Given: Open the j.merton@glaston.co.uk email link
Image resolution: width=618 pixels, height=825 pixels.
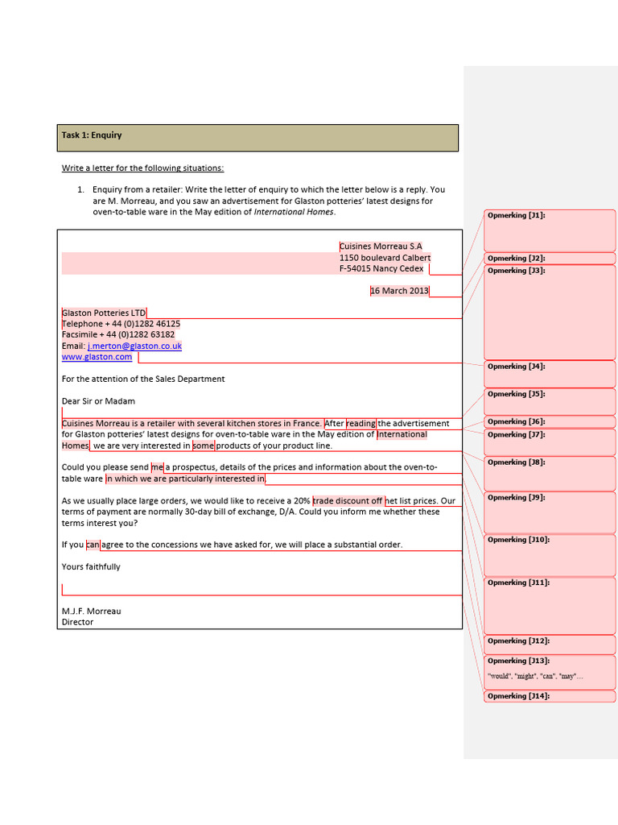Looking at the screenshot, I should pos(134,346).
